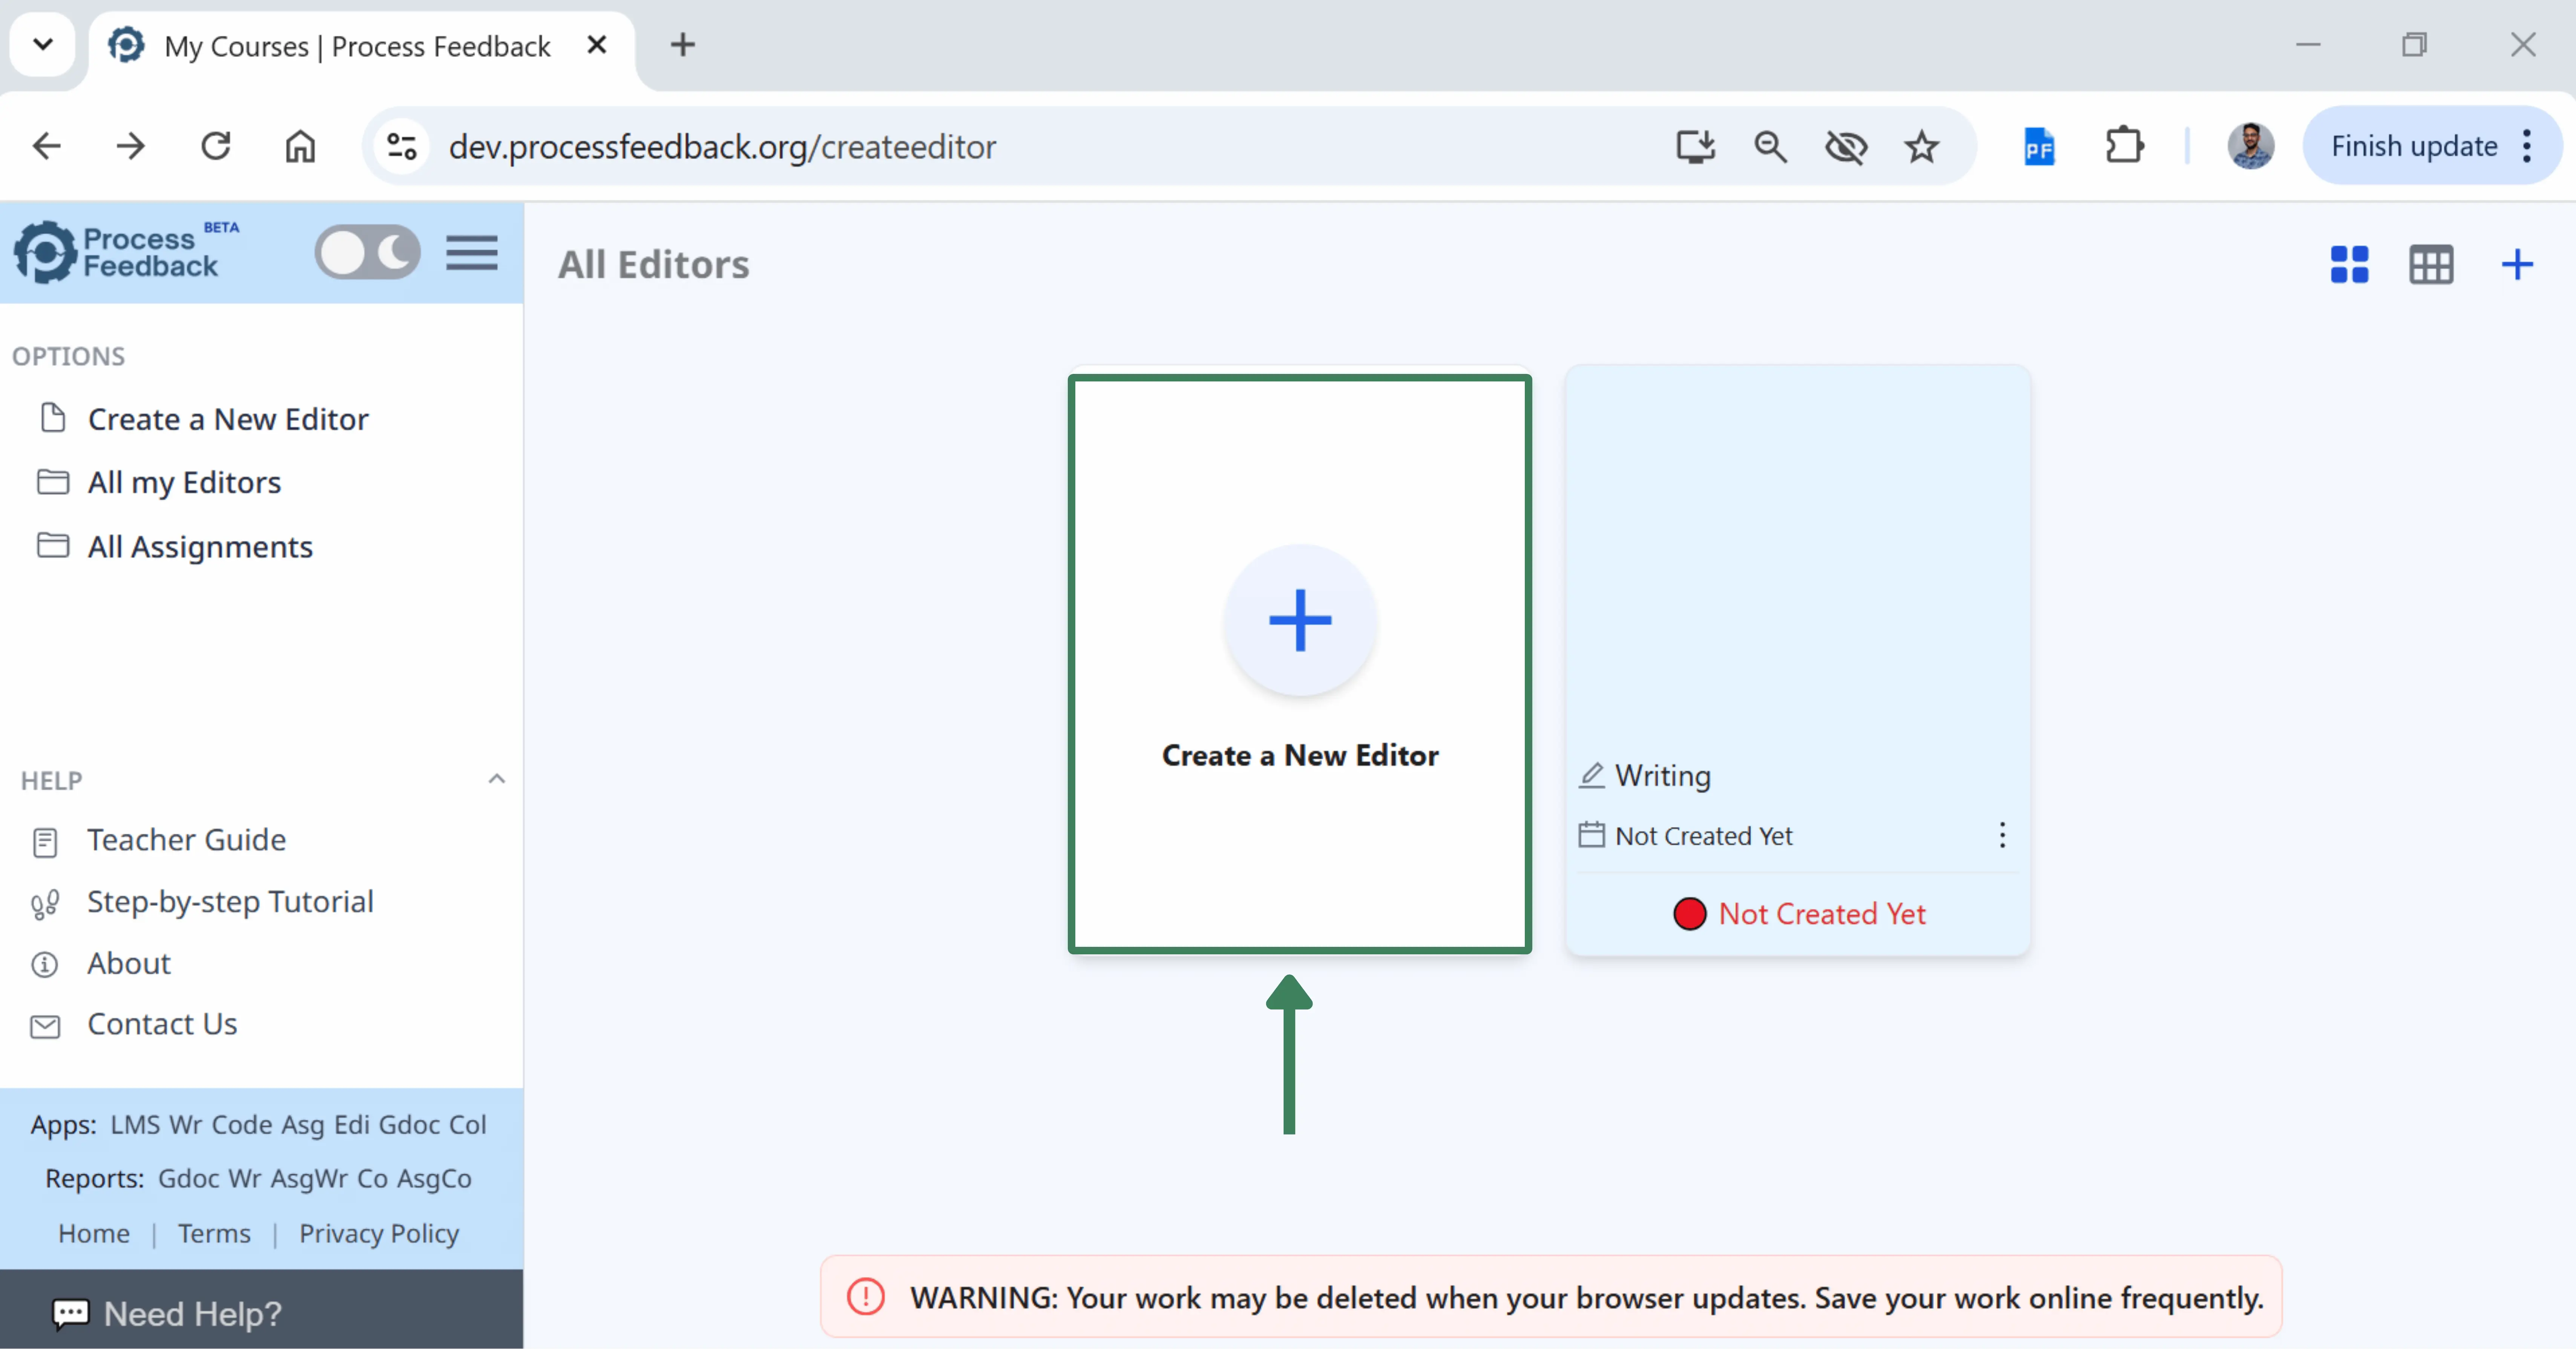Open the AsgCo report link
The width and height of the screenshot is (2576, 1349).
pyautogui.click(x=434, y=1179)
